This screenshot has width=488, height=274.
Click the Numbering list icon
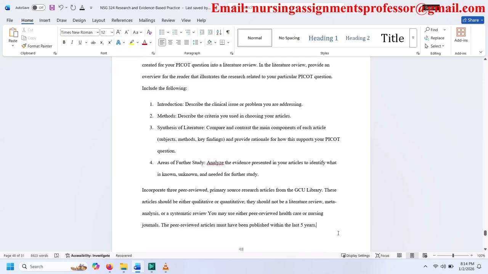175,32
